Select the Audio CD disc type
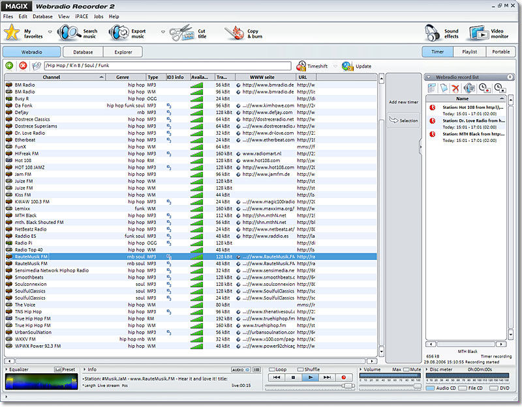 [431, 388]
